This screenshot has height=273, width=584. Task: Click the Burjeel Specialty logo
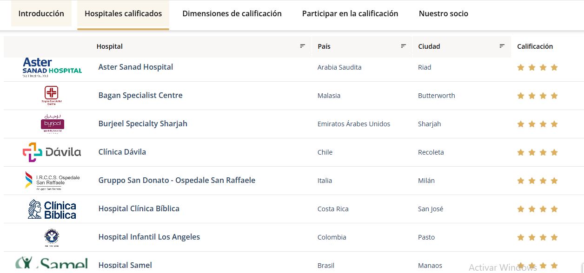pyautogui.click(x=52, y=123)
